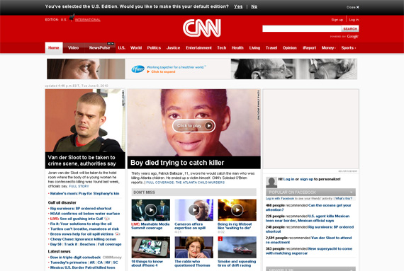404x271 pixels.
Task: Click the CNN logo
Action: (x=202, y=28)
